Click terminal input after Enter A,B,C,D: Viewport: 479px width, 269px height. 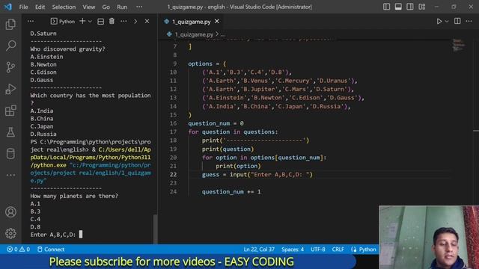[81, 234]
